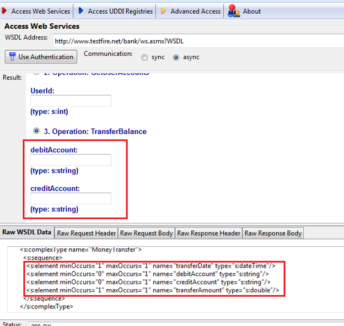Click the About label in the top bar
Image resolution: width=344 pixels, height=326 pixels.
[x=252, y=11]
